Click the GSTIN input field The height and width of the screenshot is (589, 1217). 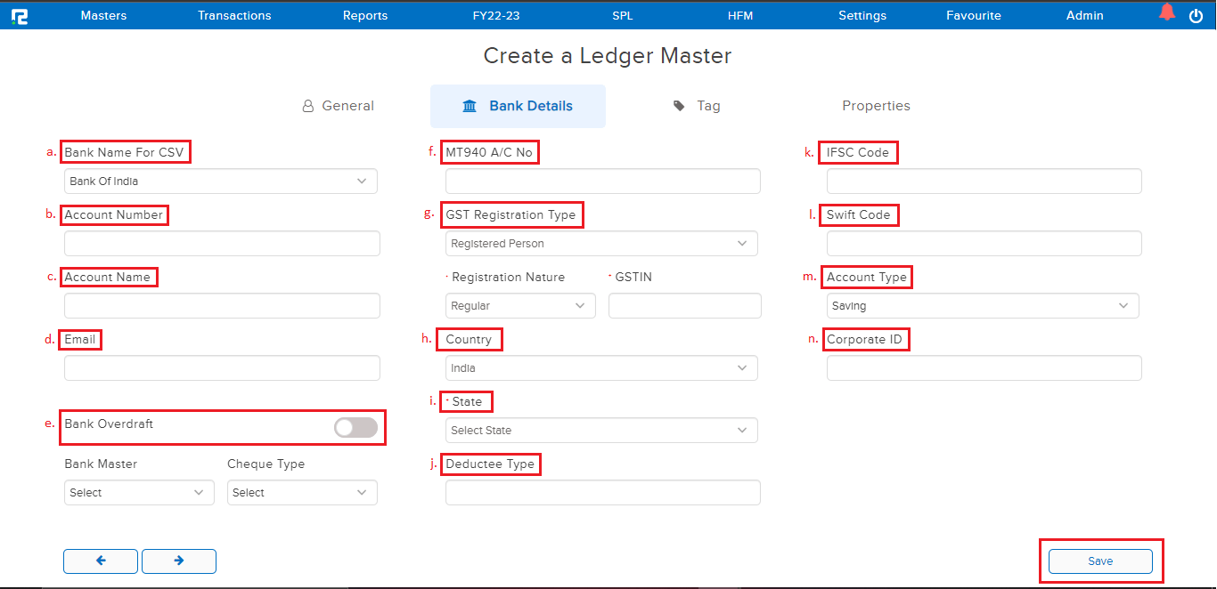(x=684, y=306)
